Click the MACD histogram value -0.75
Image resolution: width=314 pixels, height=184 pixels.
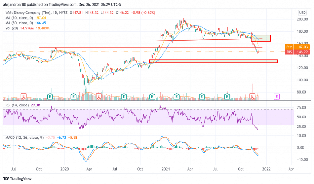[51, 138]
